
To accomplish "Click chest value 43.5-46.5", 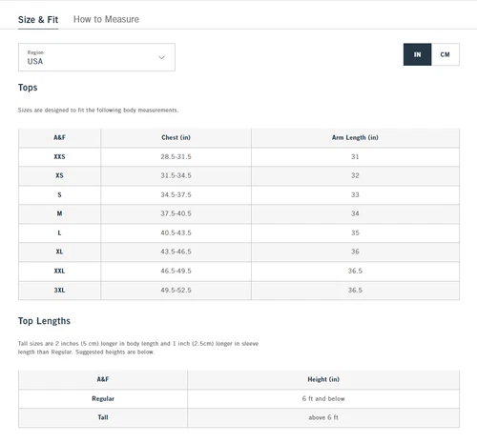I will click(x=176, y=252).
